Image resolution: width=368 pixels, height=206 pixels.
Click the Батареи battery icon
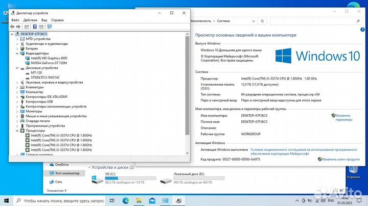22,48
